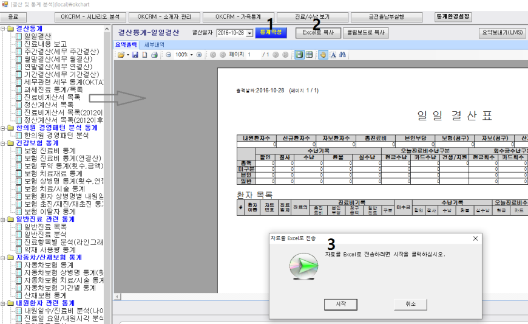Viewport: 528px width, 324px height.
Task: Close the 자료를 Excel로 전송 dialog
Action: point(475,238)
